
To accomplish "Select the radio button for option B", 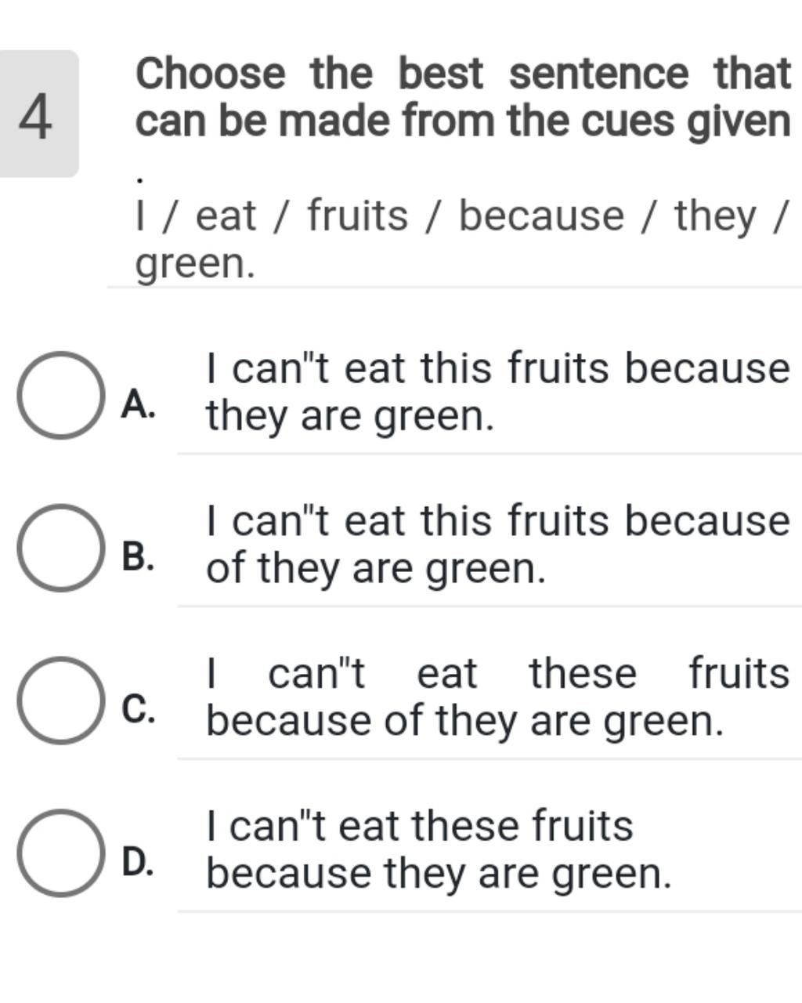I will pyautogui.click(x=61, y=548).
